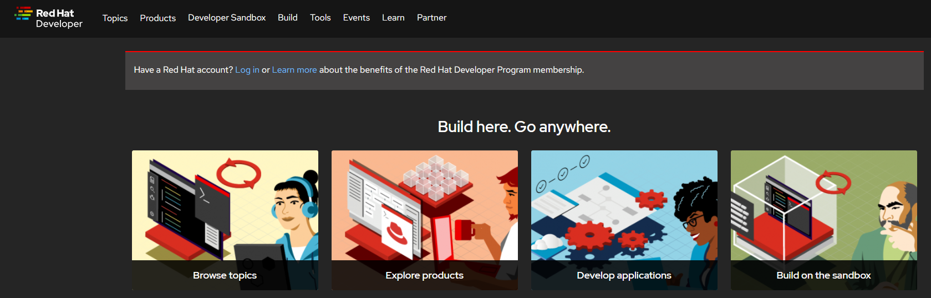Click the Red Hat Developer logo
931x298 pixels.
[x=48, y=18]
